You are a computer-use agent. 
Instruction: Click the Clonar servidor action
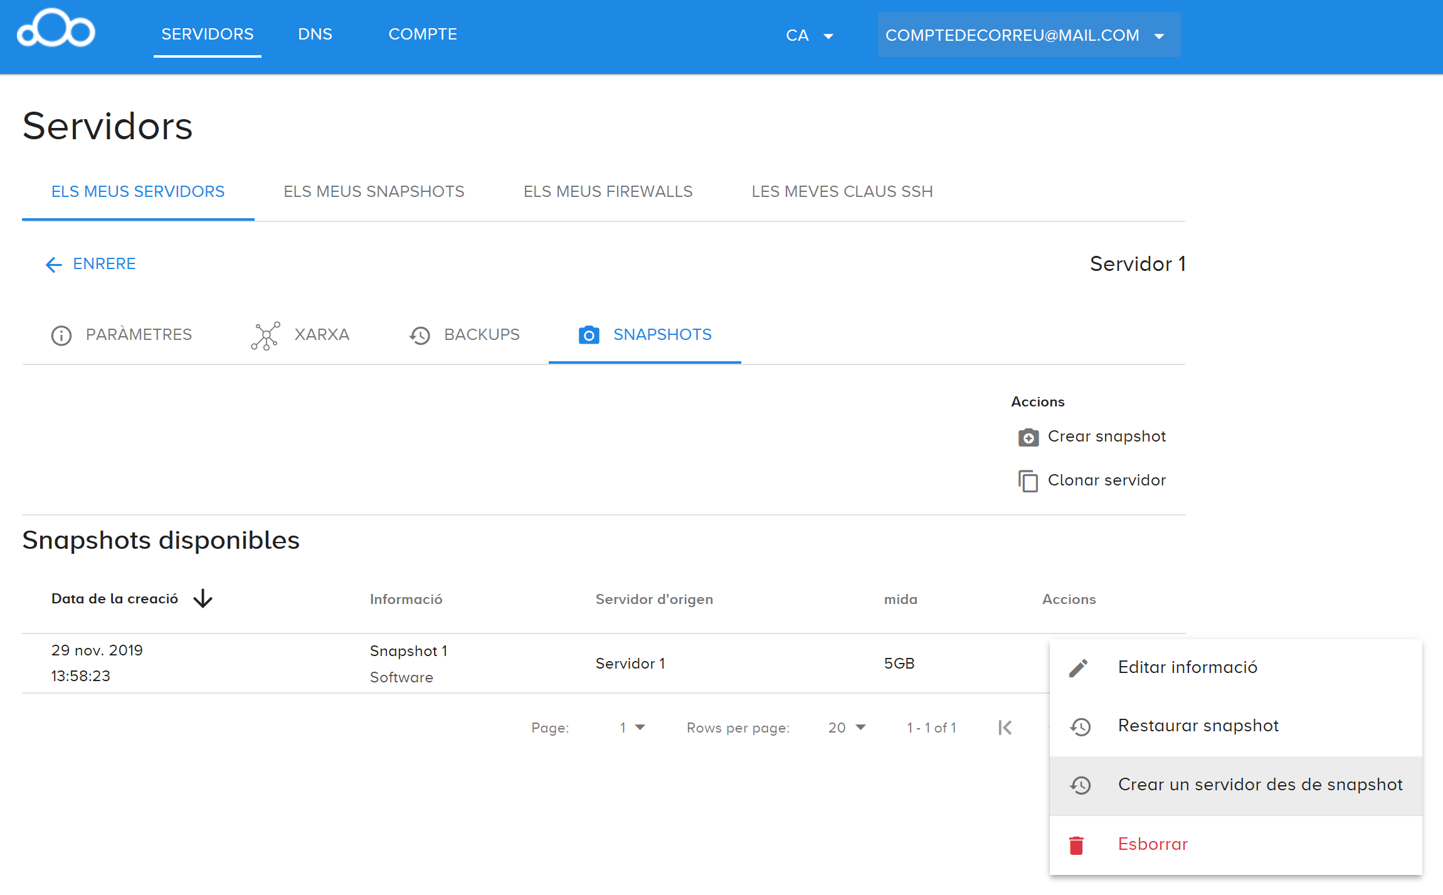pos(1092,480)
